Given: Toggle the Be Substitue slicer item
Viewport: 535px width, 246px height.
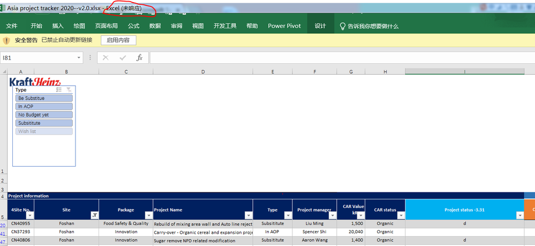Looking at the screenshot, I should pyautogui.click(x=44, y=98).
